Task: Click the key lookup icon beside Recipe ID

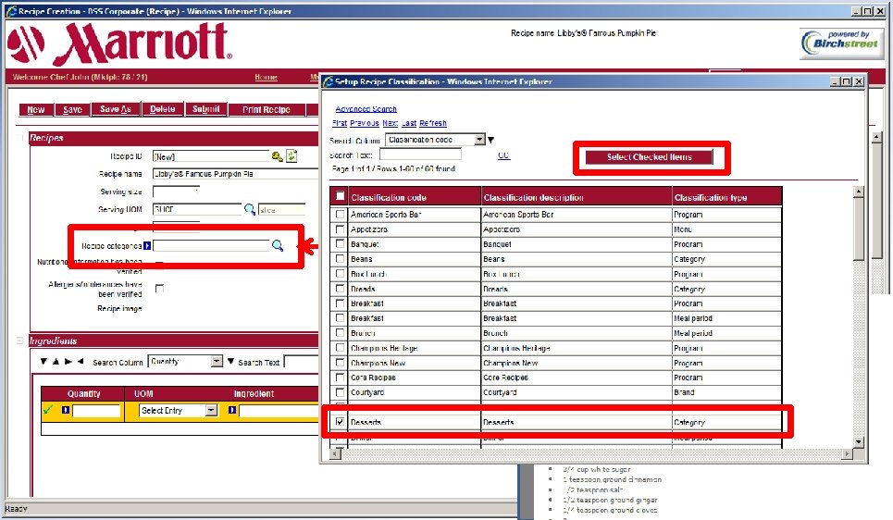Action: click(x=278, y=156)
